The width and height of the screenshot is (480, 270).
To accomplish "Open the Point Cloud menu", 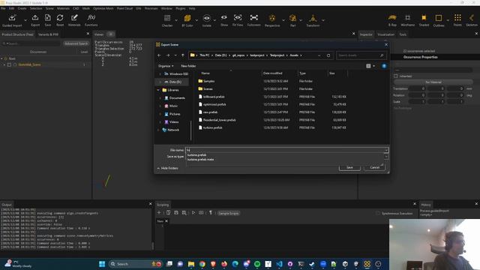I will tap(124, 8).
